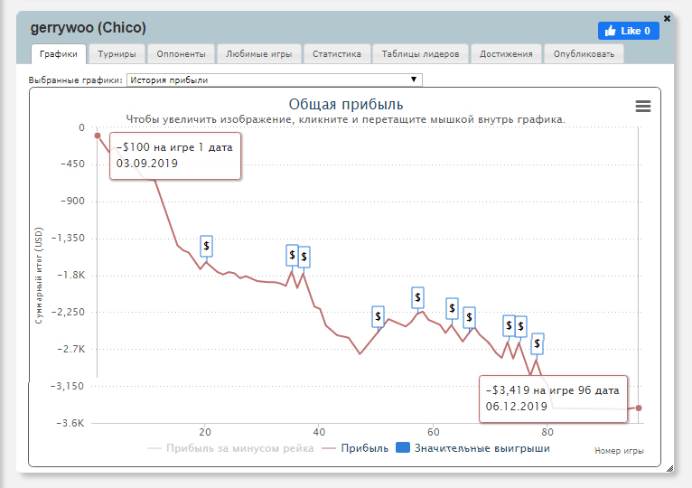
Task: Click the resize handle at the popup corner
Action: point(669,468)
